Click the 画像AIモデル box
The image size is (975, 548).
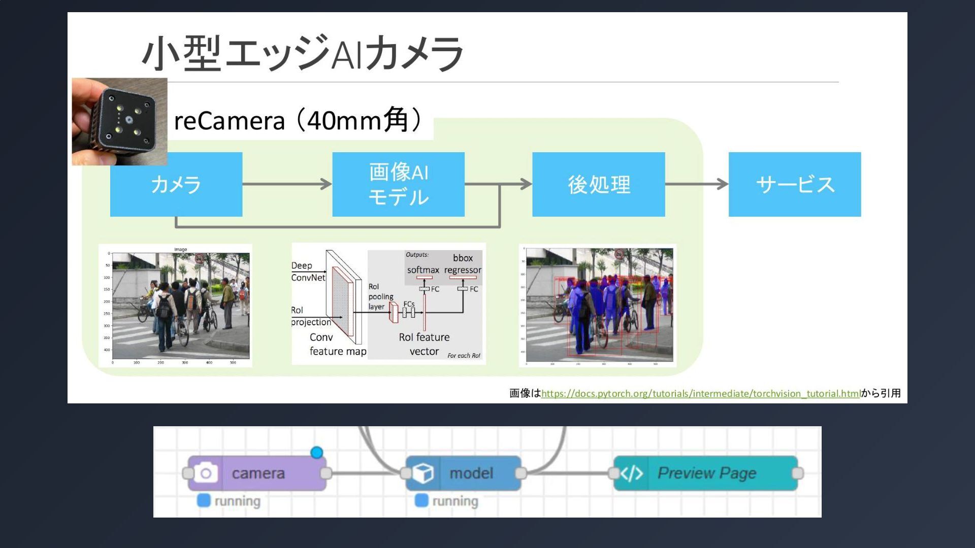pyautogui.click(x=398, y=184)
